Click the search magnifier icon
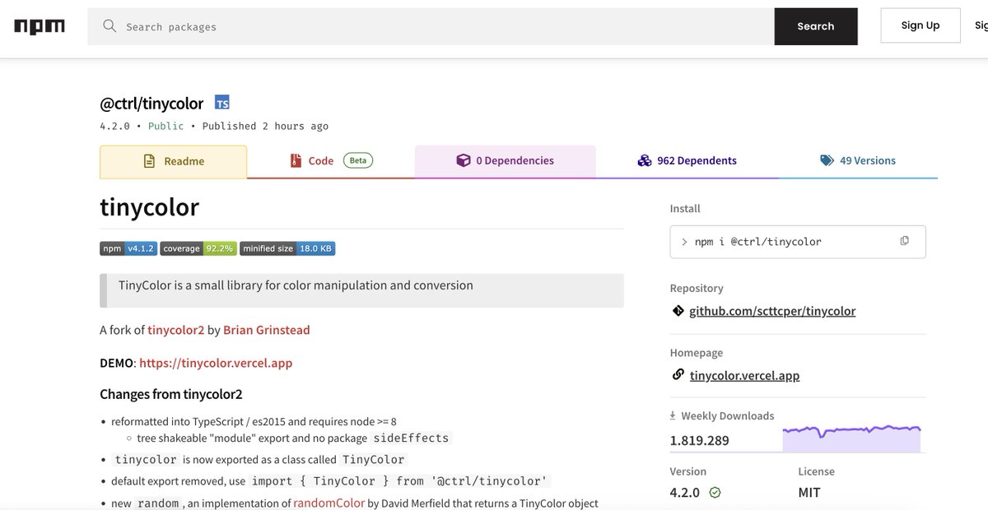This screenshot has height=510, width=988. pos(110,26)
